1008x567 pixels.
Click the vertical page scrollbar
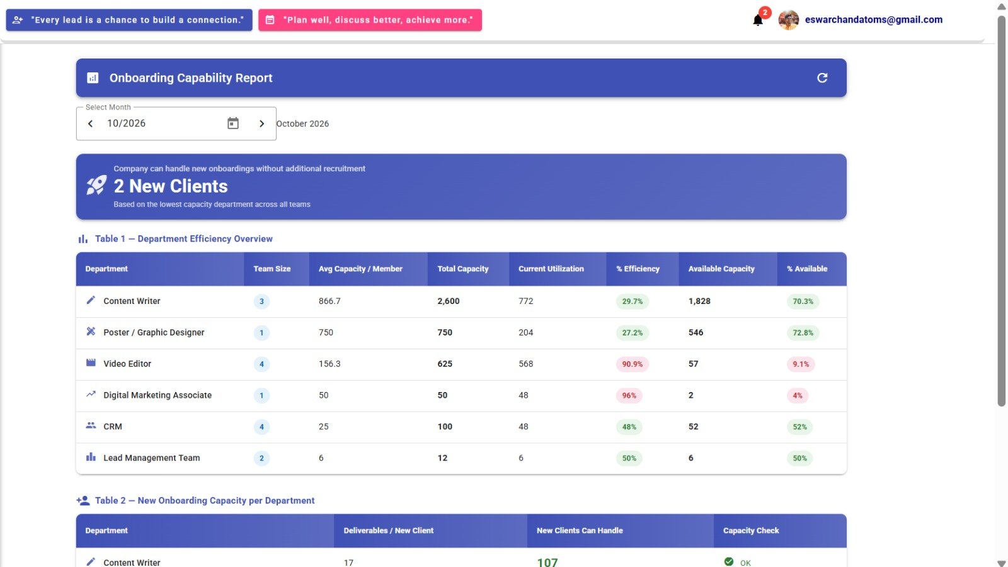[1002, 211]
